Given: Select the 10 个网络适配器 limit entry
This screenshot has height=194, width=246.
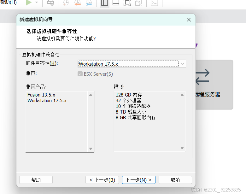Looking at the screenshot, I should [133, 106].
